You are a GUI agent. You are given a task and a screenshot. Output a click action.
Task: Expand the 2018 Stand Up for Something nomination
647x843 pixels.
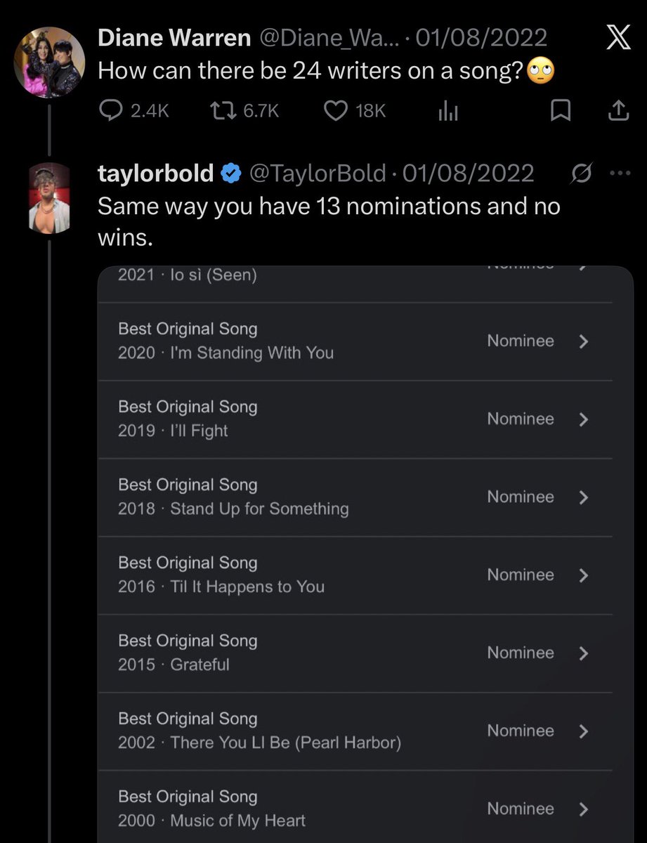(x=582, y=497)
